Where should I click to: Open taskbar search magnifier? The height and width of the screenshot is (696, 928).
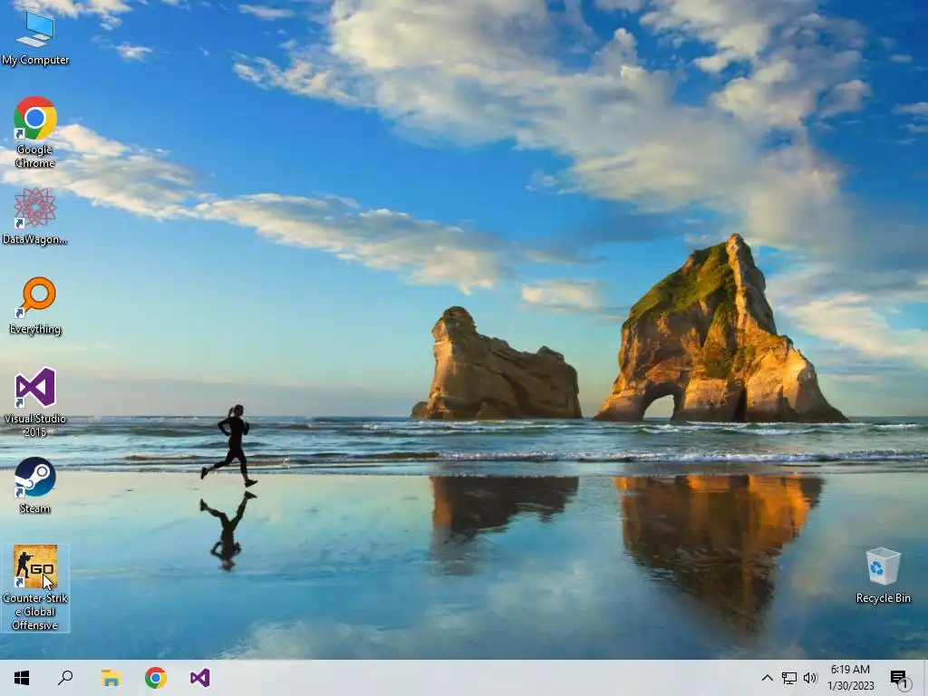[65, 678]
